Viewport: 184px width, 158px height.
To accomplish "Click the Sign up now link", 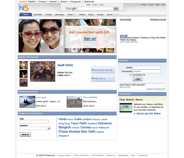I will (125, 87).
